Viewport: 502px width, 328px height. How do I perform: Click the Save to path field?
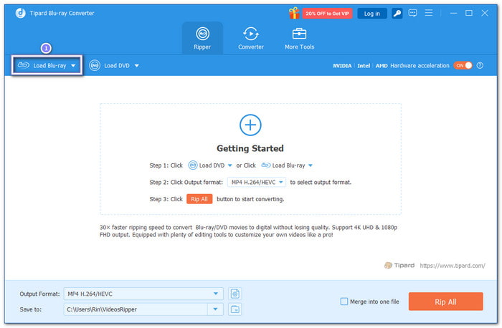point(136,309)
